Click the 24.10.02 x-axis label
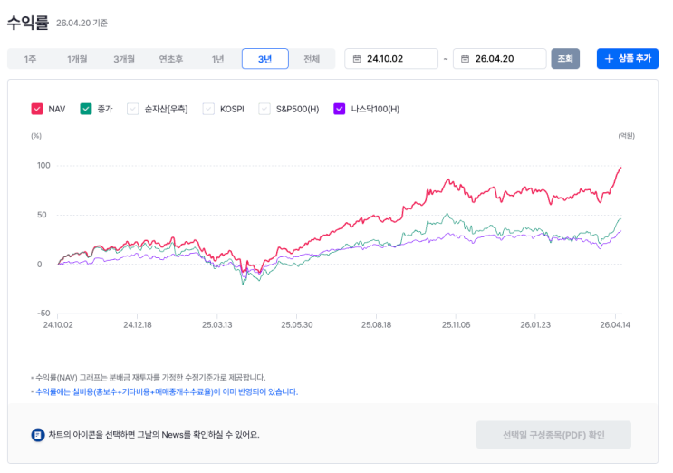This screenshot has width=673, height=473. [58, 325]
